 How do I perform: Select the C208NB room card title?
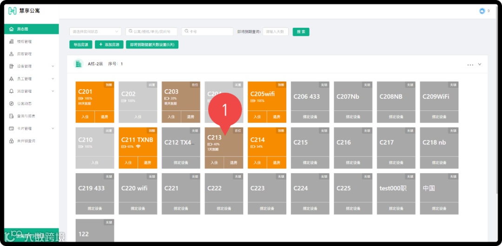point(391,96)
